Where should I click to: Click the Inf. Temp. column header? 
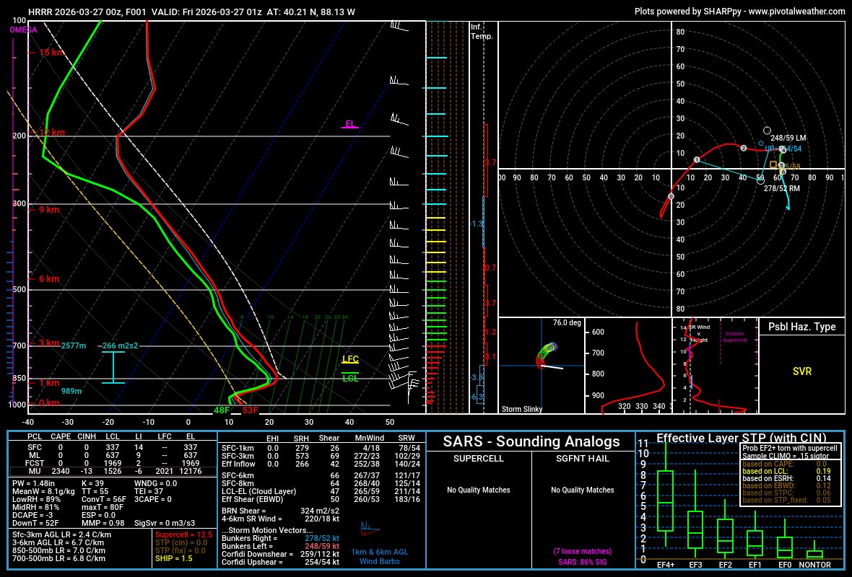(x=482, y=32)
